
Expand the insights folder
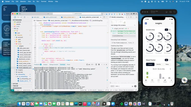point(20,70)
